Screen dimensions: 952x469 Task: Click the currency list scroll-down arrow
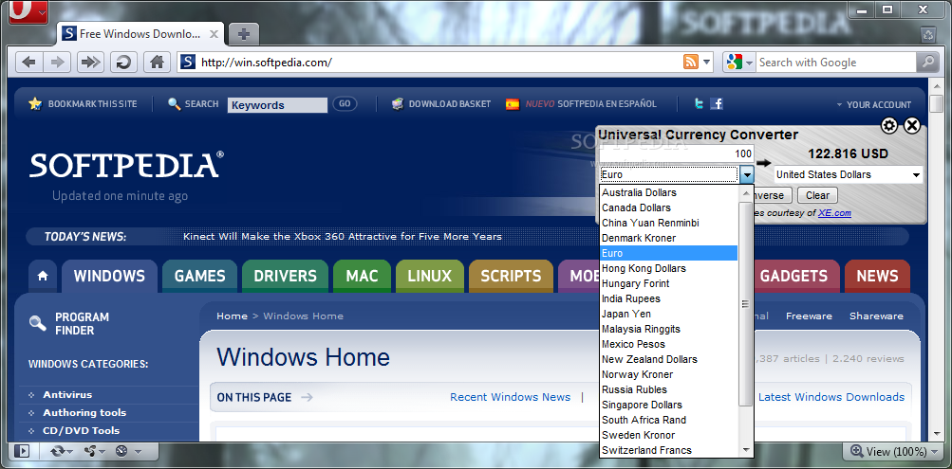[746, 450]
